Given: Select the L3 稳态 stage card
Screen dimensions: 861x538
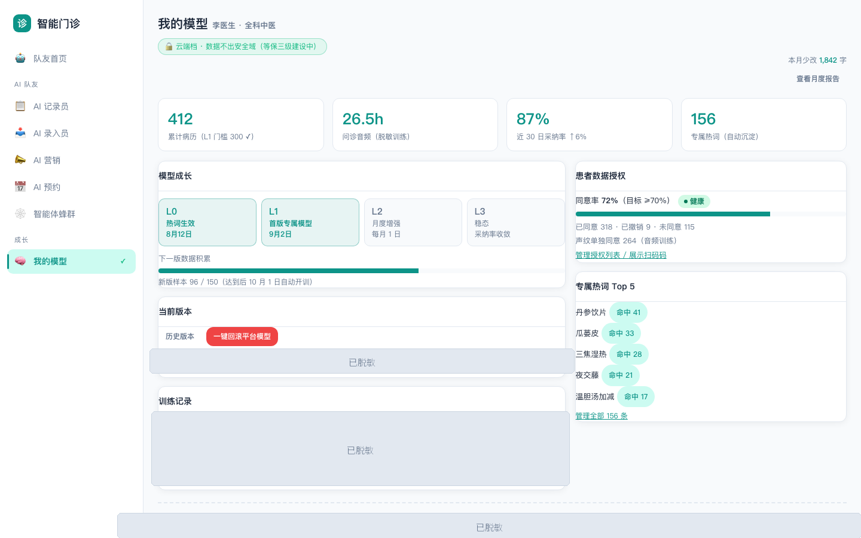Looking at the screenshot, I should click(x=516, y=222).
